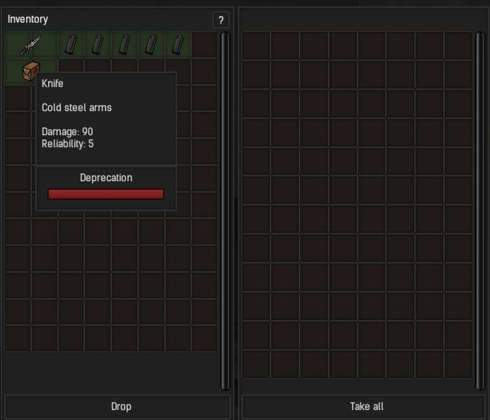Click the 'Inventory' panel title
The height and width of the screenshot is (420, 490).
[x=28, y=19]
